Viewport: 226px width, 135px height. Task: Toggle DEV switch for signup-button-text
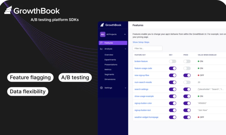(x=173, y=110)
